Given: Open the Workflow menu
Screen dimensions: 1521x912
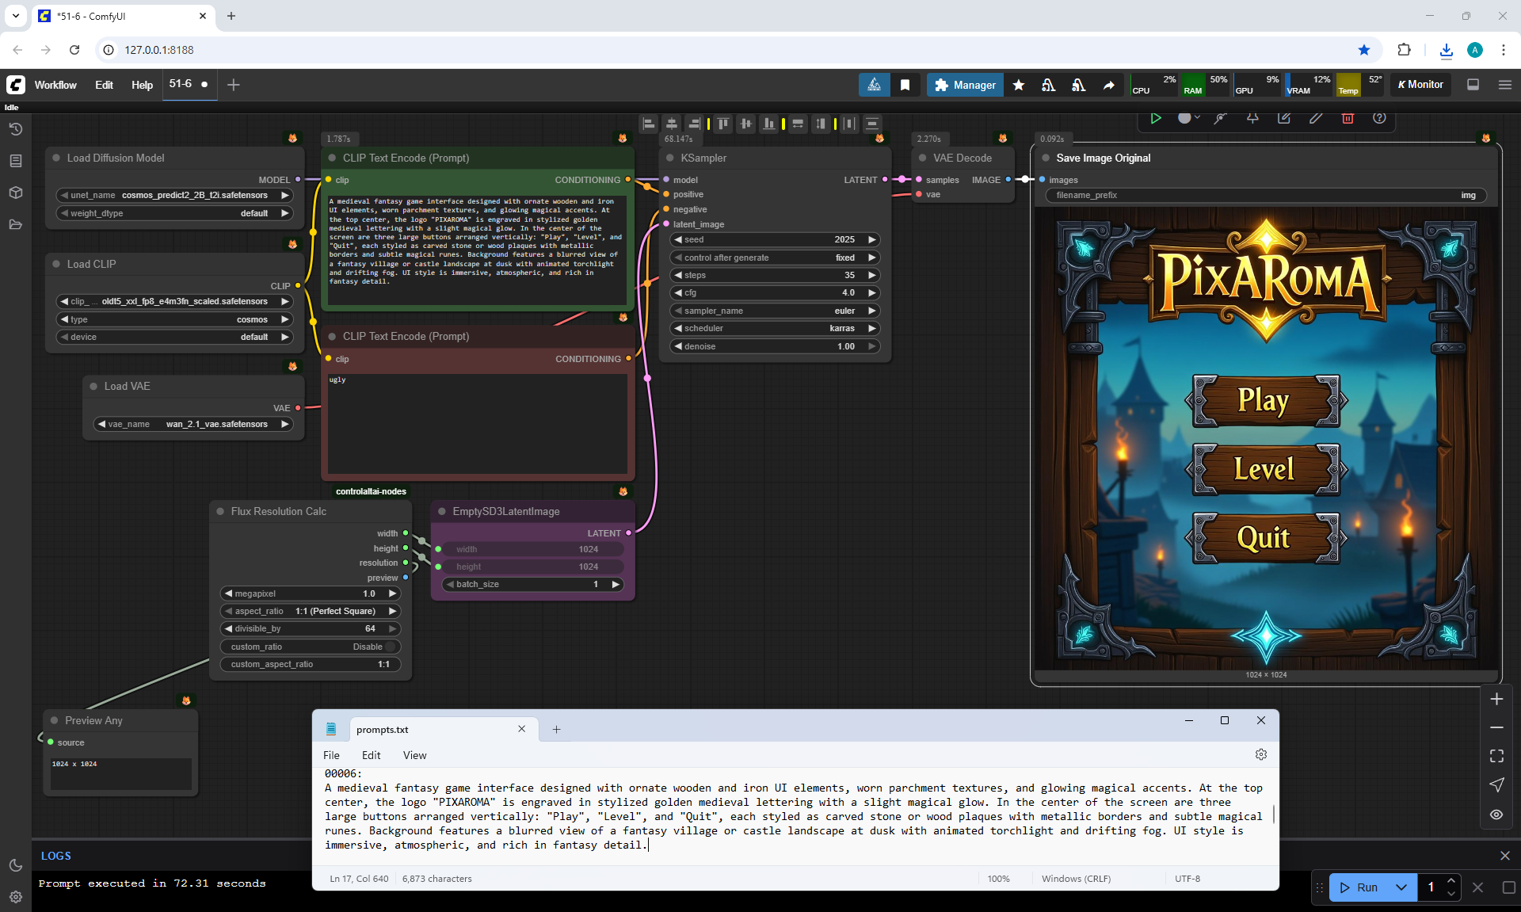Looking at the screenshot, I should [x=55, y=85].
